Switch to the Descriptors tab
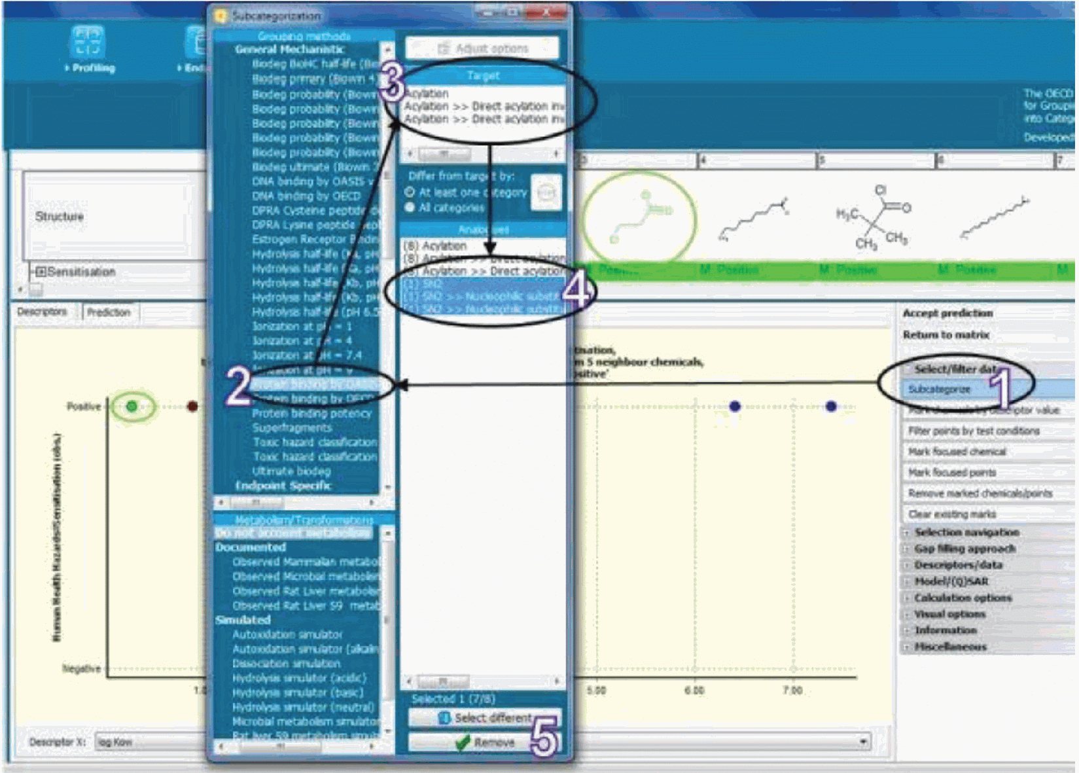The height and width of the screenshot is (773, 1079). 43,312
